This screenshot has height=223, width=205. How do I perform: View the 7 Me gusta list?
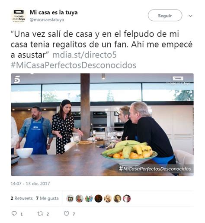pos(48,198)
